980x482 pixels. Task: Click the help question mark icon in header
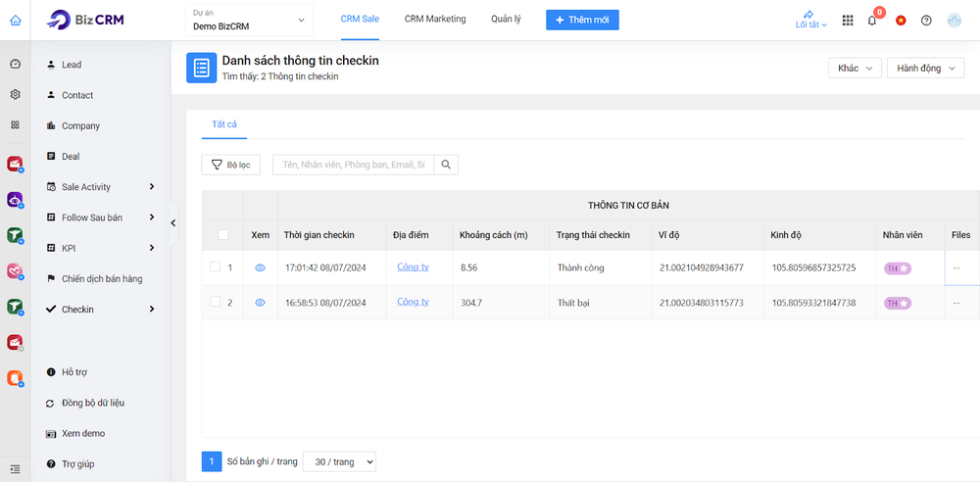click(926, 21)
